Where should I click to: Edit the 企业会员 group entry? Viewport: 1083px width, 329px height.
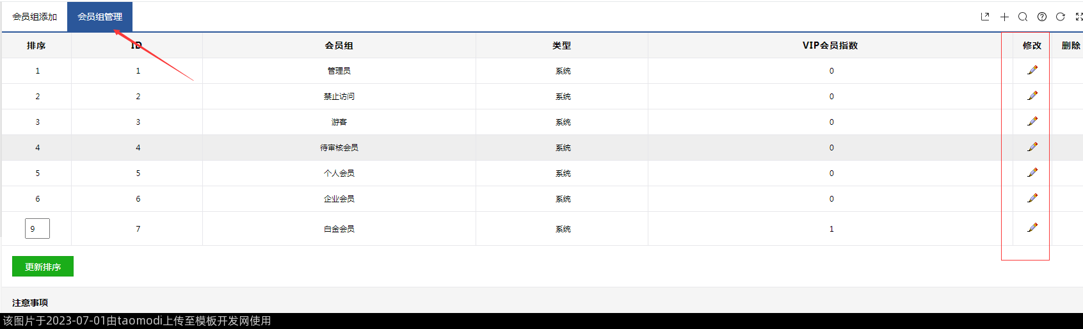pyautogui.click(x=1032, y=198)
